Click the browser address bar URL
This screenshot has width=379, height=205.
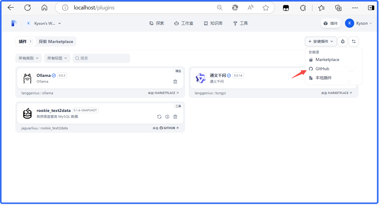point(94,8)
